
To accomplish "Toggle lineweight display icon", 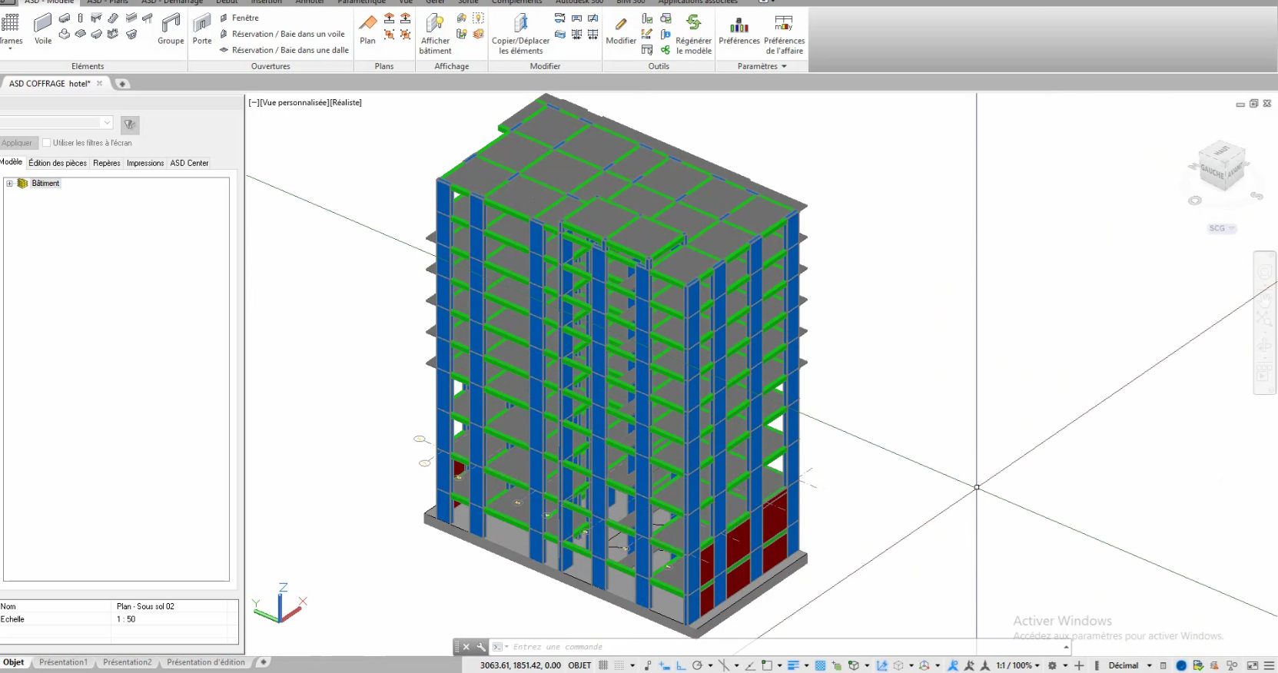I will (x=794, y=665).
